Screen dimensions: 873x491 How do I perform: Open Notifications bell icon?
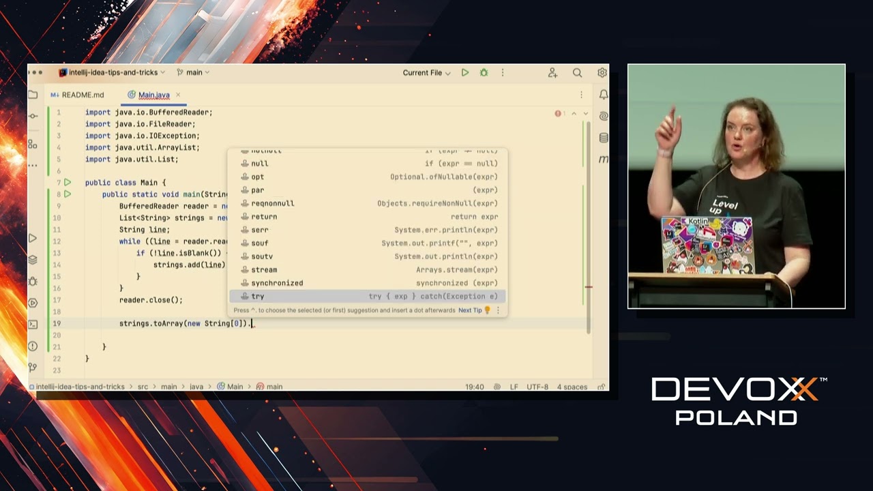[x=604, y=95]
